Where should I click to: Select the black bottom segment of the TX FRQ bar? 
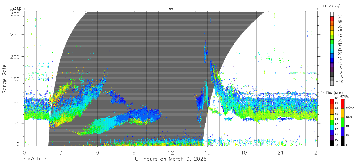pos(332,143)
